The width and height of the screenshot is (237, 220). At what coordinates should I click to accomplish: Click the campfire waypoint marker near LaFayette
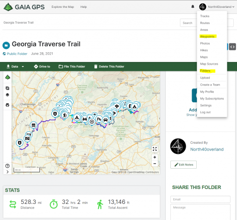[x=33, y=125]
